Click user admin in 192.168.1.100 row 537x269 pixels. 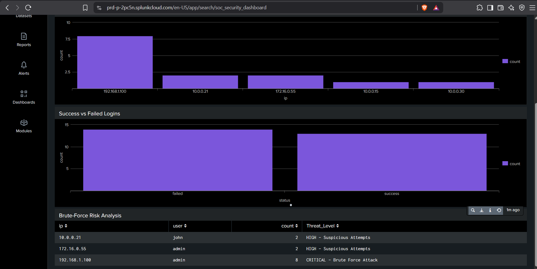179,260
